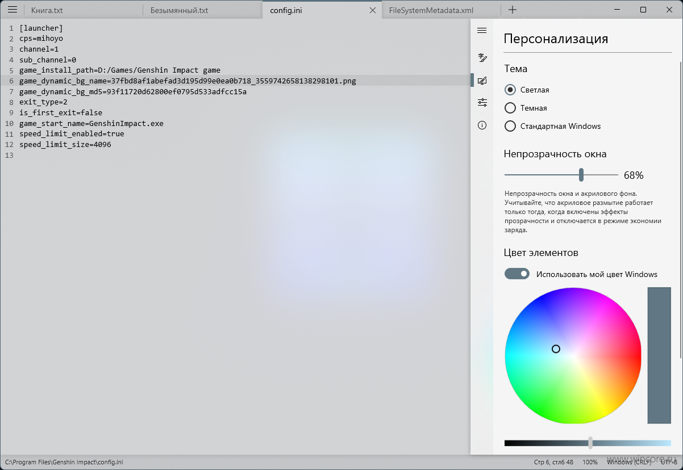683x470 pixels.
Task: Click the speed_limit_size=4096 line
Action: [65, 145]
